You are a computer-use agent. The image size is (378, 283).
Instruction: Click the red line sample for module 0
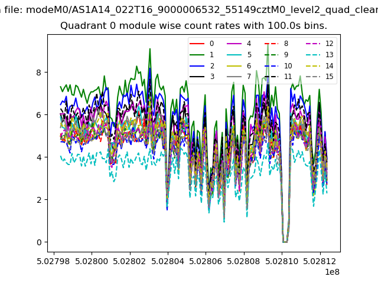pos(198,44)
